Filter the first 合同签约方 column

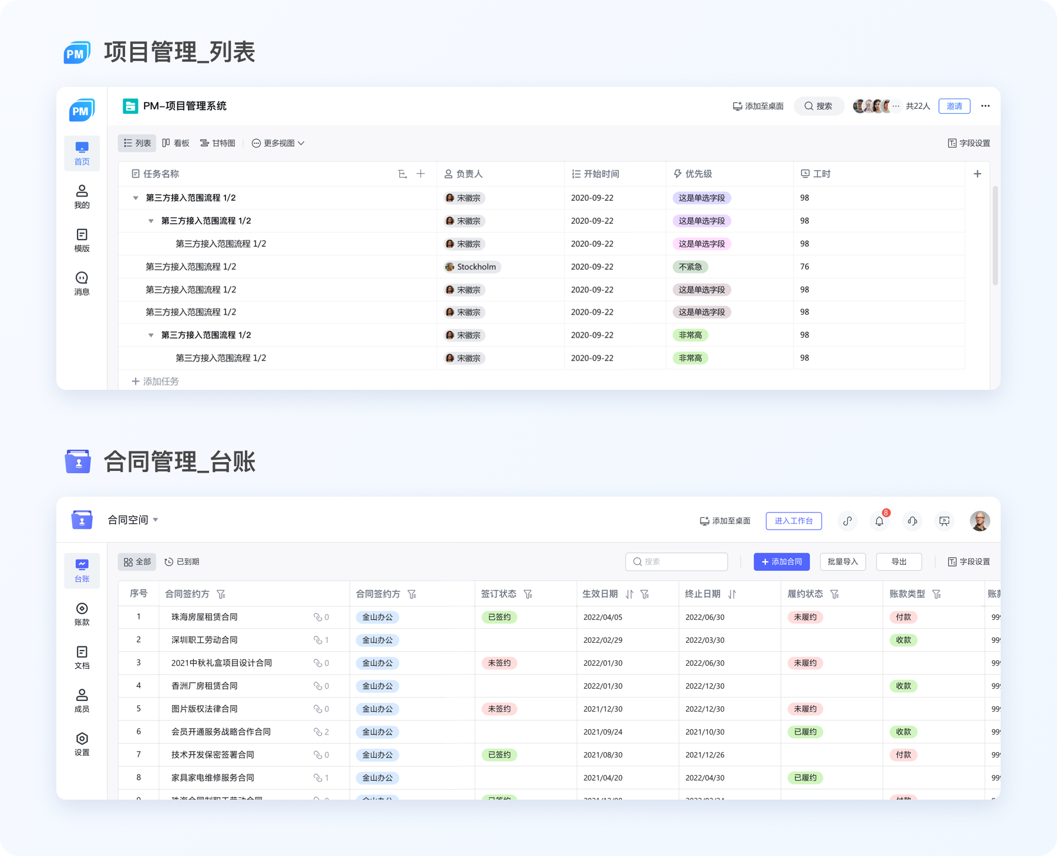coord(221,594)
